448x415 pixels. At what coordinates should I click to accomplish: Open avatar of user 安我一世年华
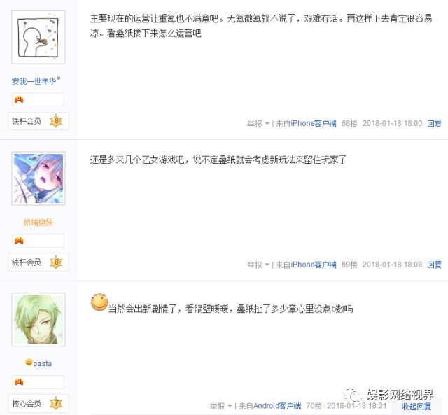[x=38, y=37]
